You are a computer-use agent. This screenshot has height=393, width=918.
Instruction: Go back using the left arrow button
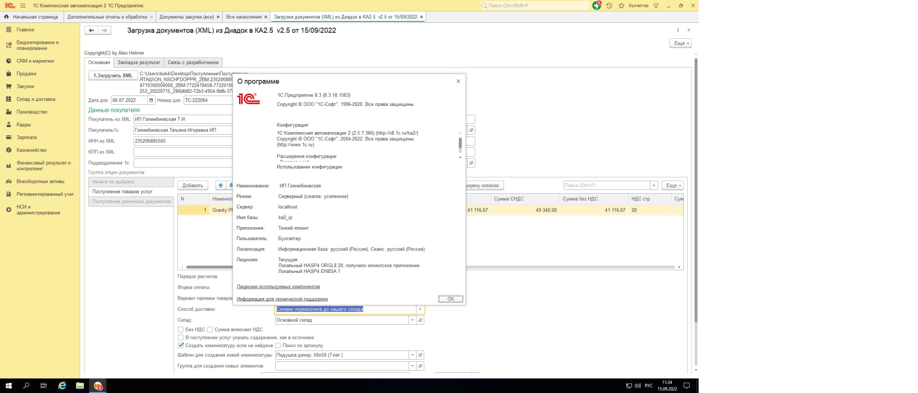coord(91,31)
